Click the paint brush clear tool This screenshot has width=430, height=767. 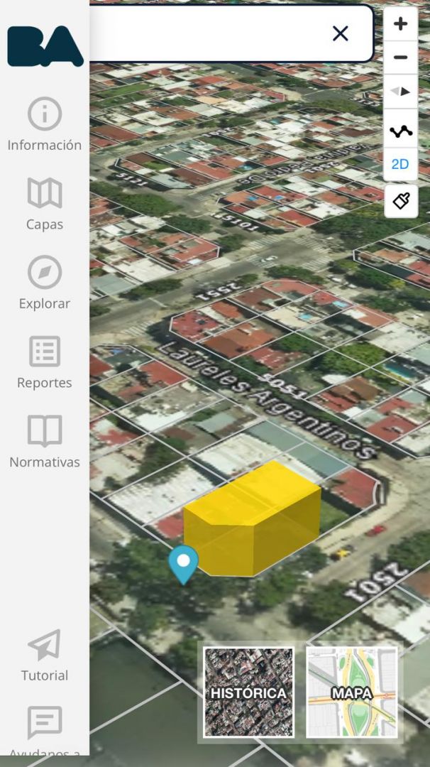coord(400,201)
